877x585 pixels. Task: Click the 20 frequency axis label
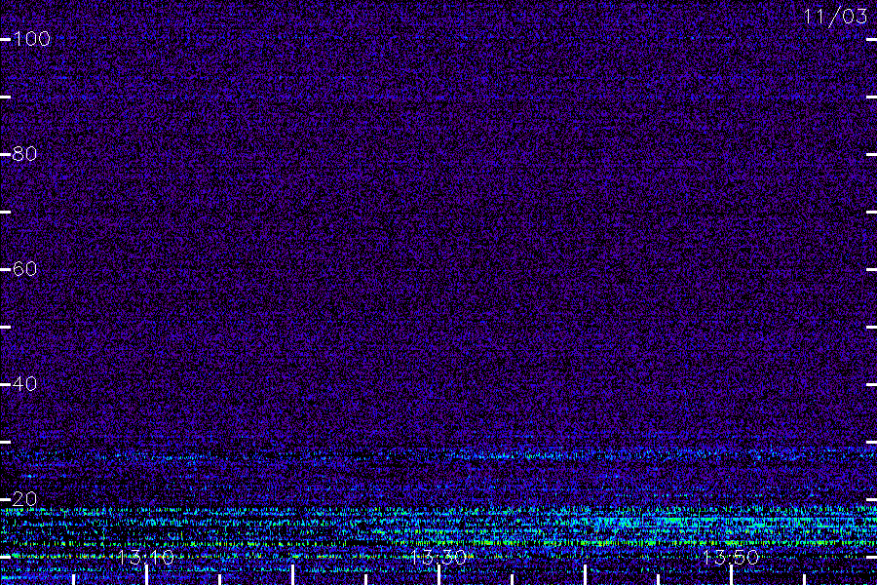pos(24,499)
